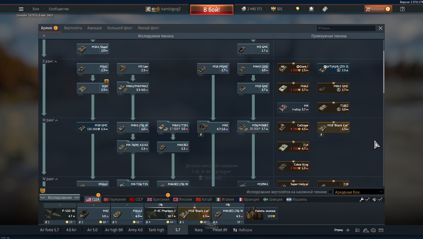
Task: Open the diamond-shaped icon in top bar
Action: tap(311, 9)
